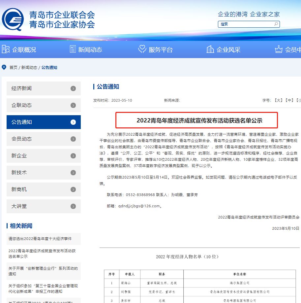Click publish date 2023-05-10
The width and height of the screenshot is (301, 303).
(122, 100)
